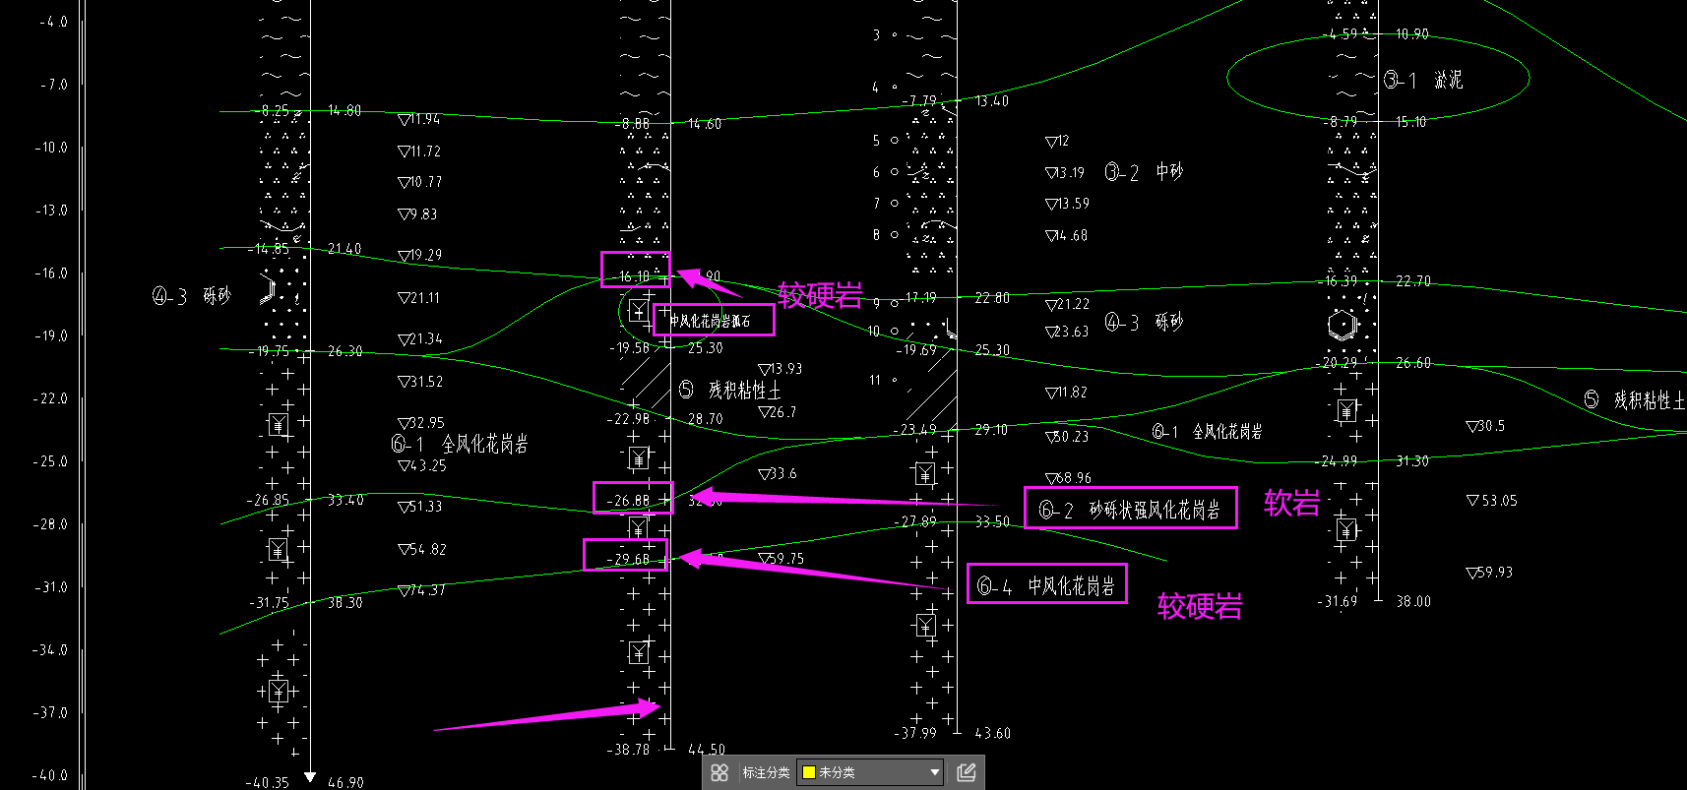The height and width of the screenshot is (790, 1687).
Task: Select the value ▽21.22
Action: pyautogui.click(x=1068, y=304)
